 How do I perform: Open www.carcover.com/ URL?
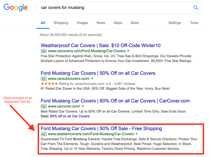pos(64,106)
